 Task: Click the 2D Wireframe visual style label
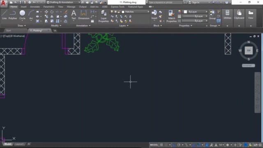(17, 36)
